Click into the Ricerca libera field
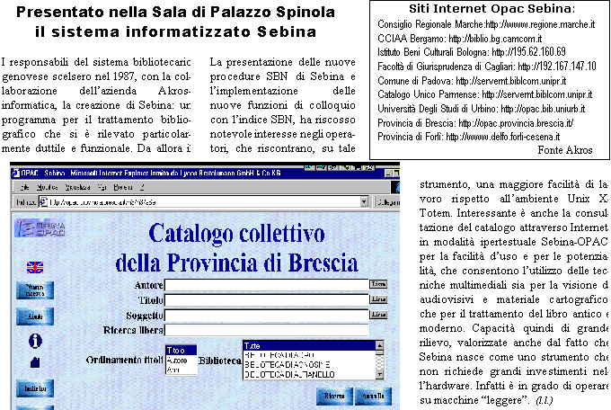Viewport: 611px width, 410px height. [267, 330]
